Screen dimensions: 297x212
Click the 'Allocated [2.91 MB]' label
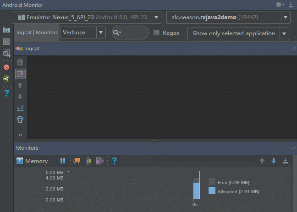coord(238,192)
